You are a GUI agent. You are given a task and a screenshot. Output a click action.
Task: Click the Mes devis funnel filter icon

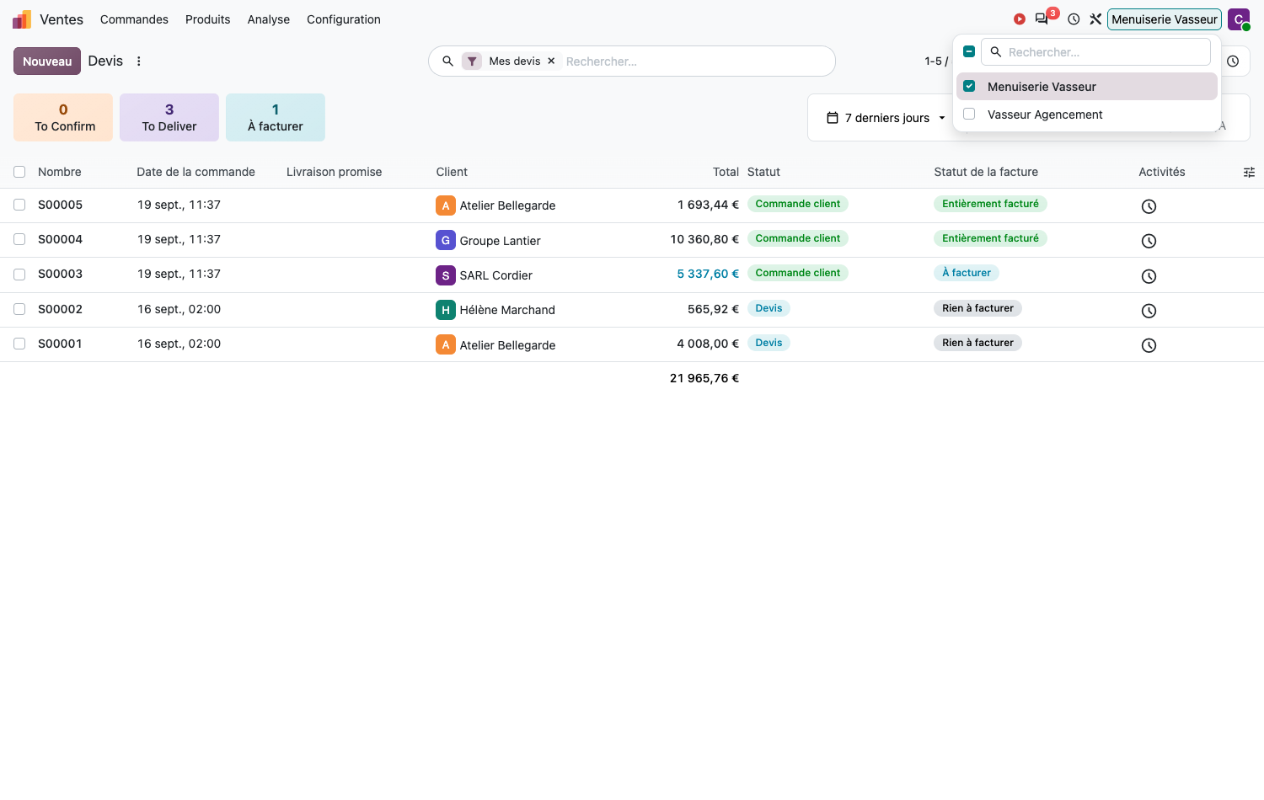pos(472,61)
